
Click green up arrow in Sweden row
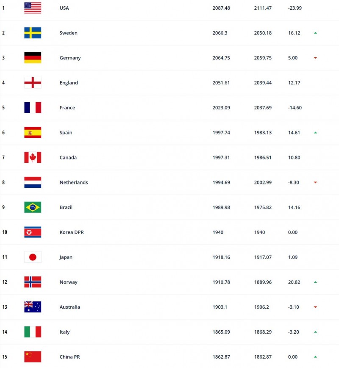(x=315, y=33)
